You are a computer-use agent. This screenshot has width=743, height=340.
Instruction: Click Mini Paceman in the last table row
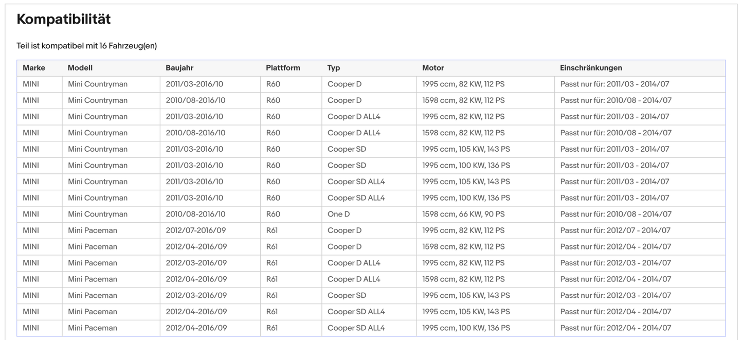pos(93,328)
